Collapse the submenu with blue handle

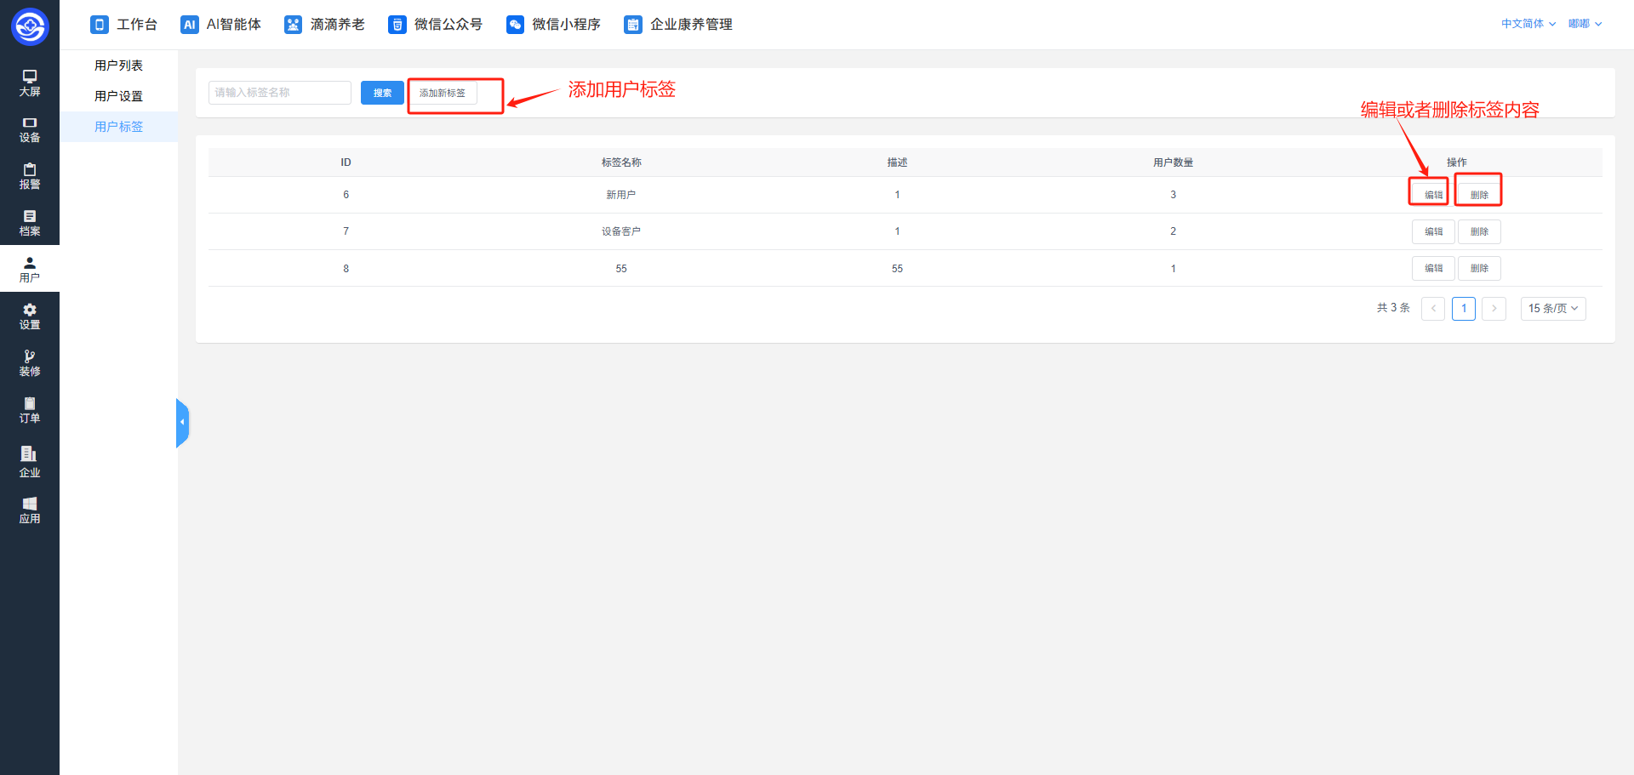pos(182,423)
